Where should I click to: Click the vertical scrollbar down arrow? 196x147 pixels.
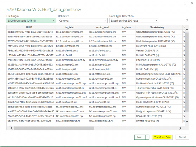click(187, 121)
